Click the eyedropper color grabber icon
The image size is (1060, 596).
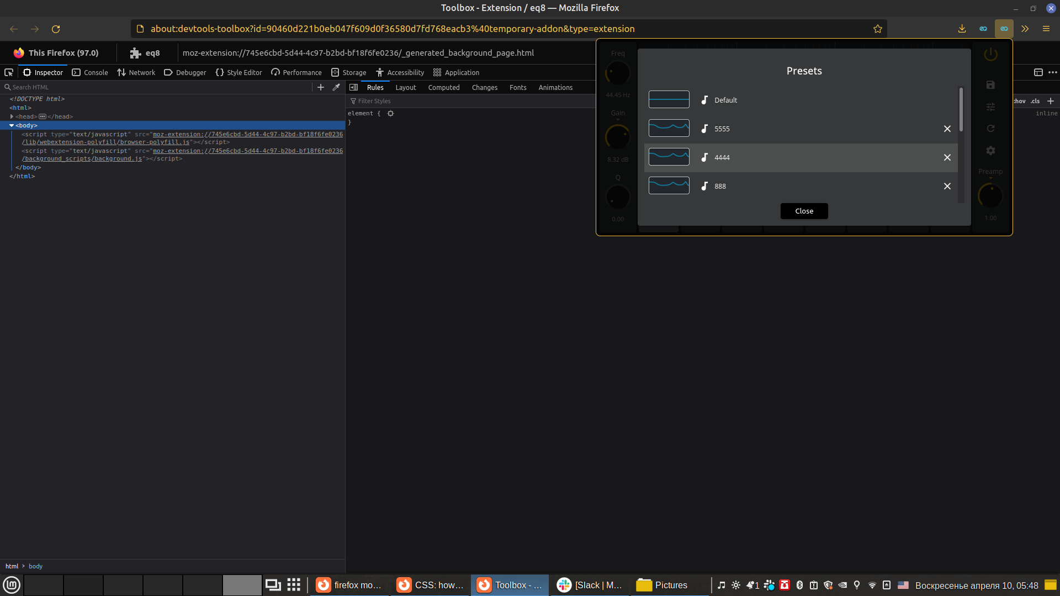[x=336, y=87]
